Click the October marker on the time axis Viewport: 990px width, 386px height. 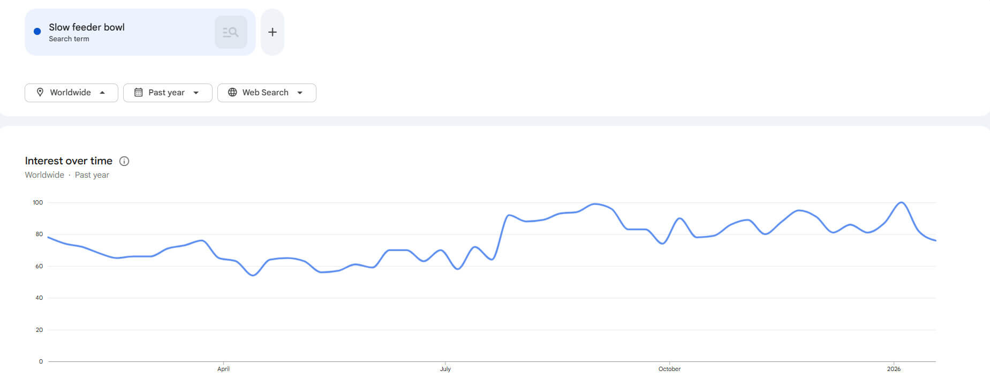click(x=669, y=369)
